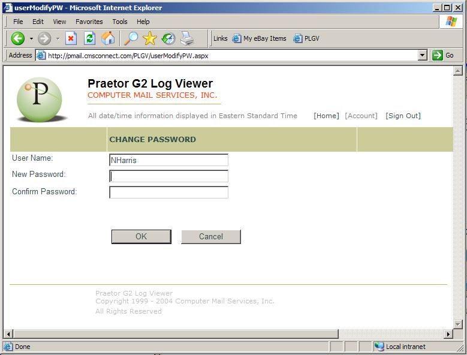Click the All Rights Reserved footer text

coord(128,311)
